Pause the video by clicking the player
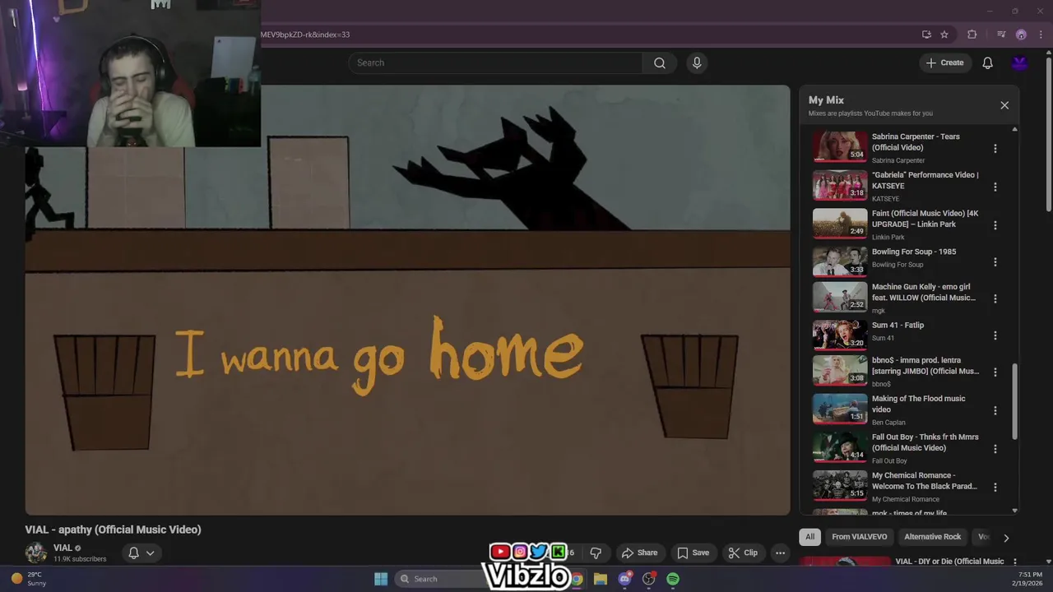The height and width of the screenshot is (592, 1053). click(x=407, y=300)
